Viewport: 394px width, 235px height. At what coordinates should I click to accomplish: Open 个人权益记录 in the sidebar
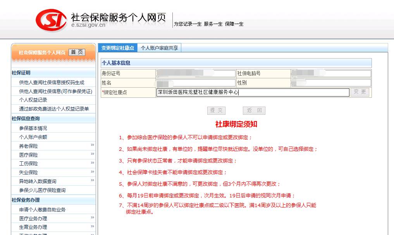pos(33,100)
